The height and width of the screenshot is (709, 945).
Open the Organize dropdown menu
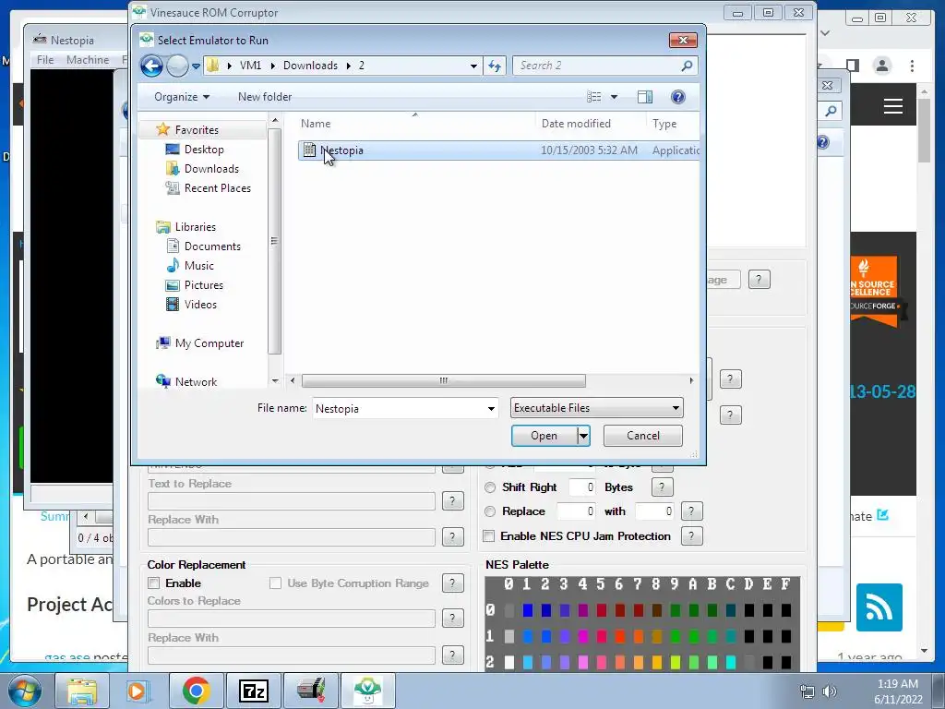point(182,97)
